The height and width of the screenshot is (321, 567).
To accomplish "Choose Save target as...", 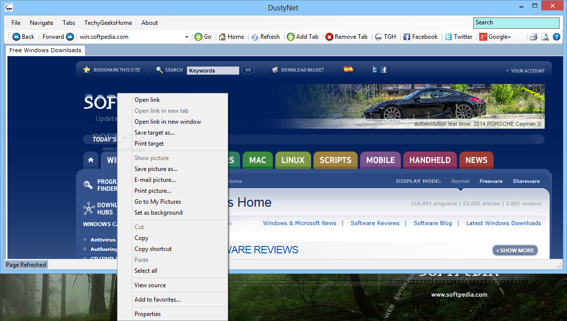I will [173, 133].
